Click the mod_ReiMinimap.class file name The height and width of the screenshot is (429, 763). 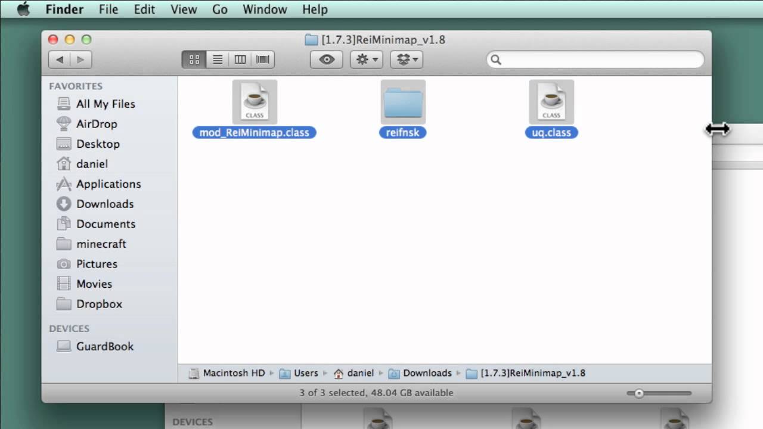pyautogui.click(x=255, y=132)
